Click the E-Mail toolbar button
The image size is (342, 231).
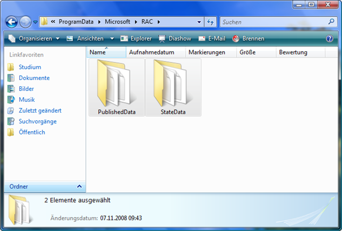(x=212, y=38)
